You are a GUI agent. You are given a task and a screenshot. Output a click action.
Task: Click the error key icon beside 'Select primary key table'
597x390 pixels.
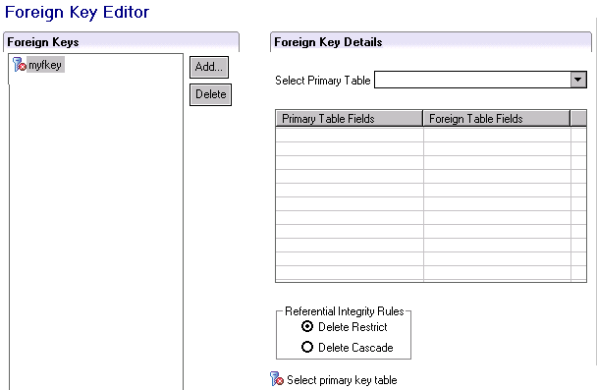277,379
